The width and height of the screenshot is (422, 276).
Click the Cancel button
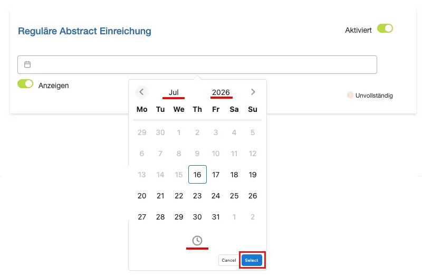tap(229, 260)
